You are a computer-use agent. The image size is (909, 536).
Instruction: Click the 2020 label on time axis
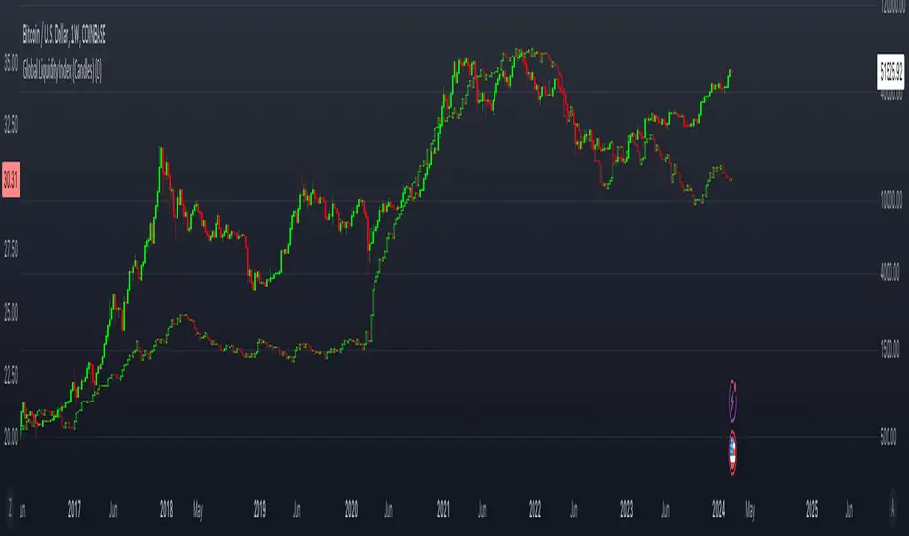click(x=352, y=507)
